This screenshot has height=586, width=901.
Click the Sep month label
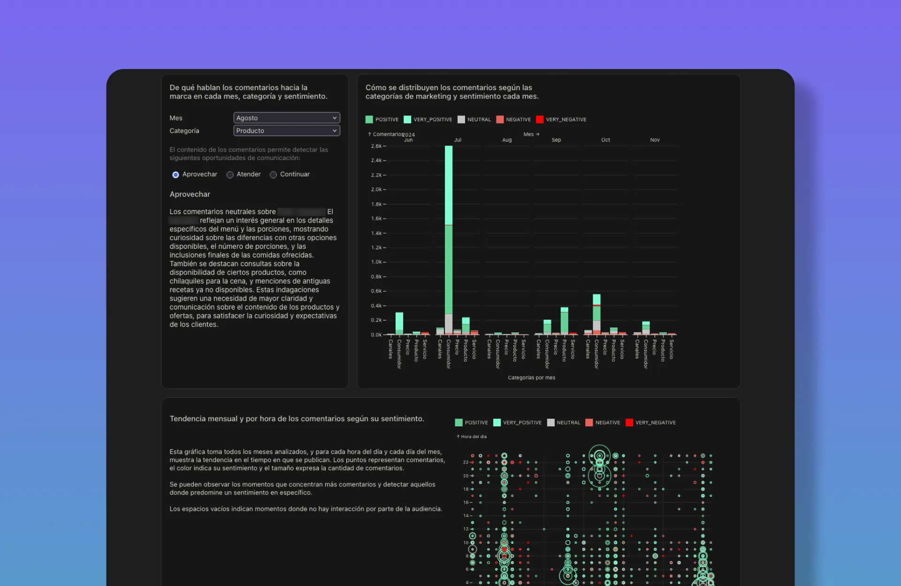557,140
